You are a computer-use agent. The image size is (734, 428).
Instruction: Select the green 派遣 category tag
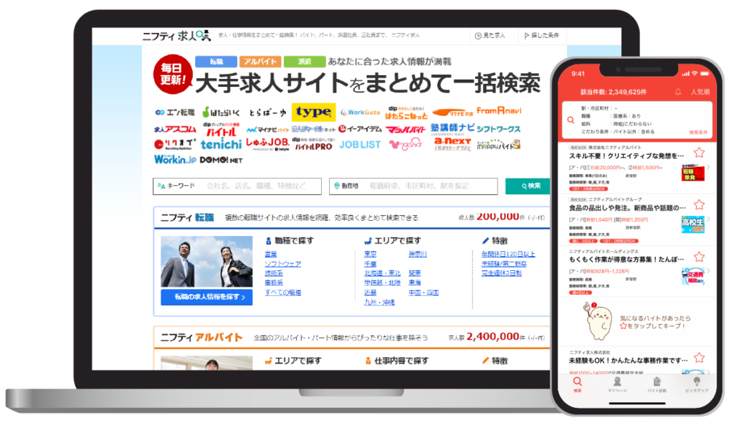pyautogui.click(x=304, y=62)
